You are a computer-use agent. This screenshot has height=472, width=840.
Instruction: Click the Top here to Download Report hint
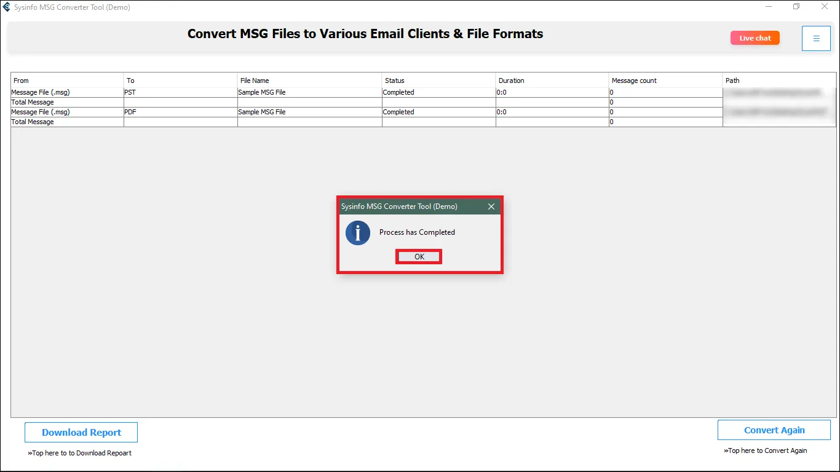(79, 453)
